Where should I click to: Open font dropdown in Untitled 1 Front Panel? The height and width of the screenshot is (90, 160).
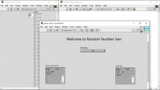click(x=30, y=9)
